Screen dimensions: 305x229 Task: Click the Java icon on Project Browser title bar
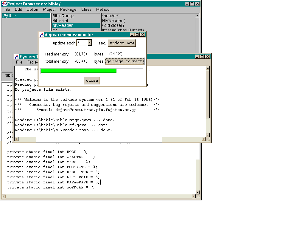[x=4, y=4]
